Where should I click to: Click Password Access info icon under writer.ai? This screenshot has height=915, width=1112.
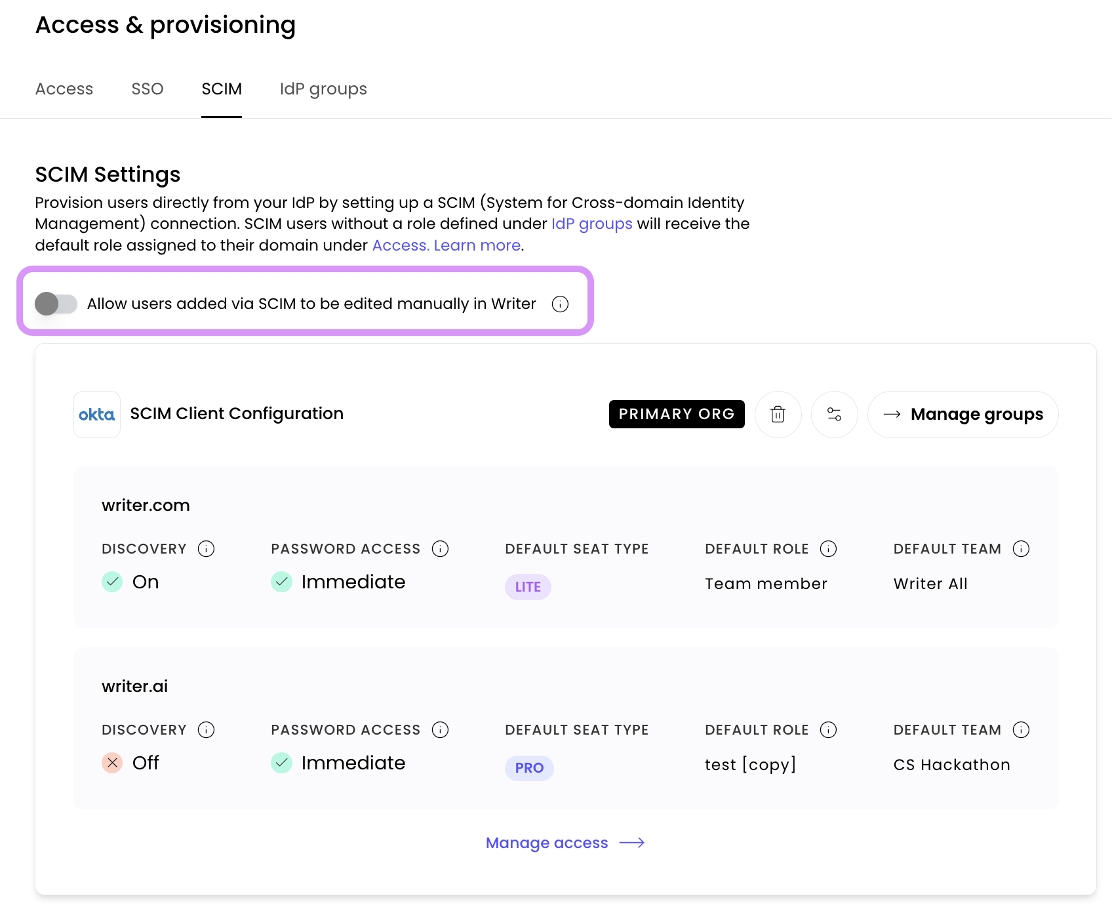pyautogui.click(x=440, y=730)
